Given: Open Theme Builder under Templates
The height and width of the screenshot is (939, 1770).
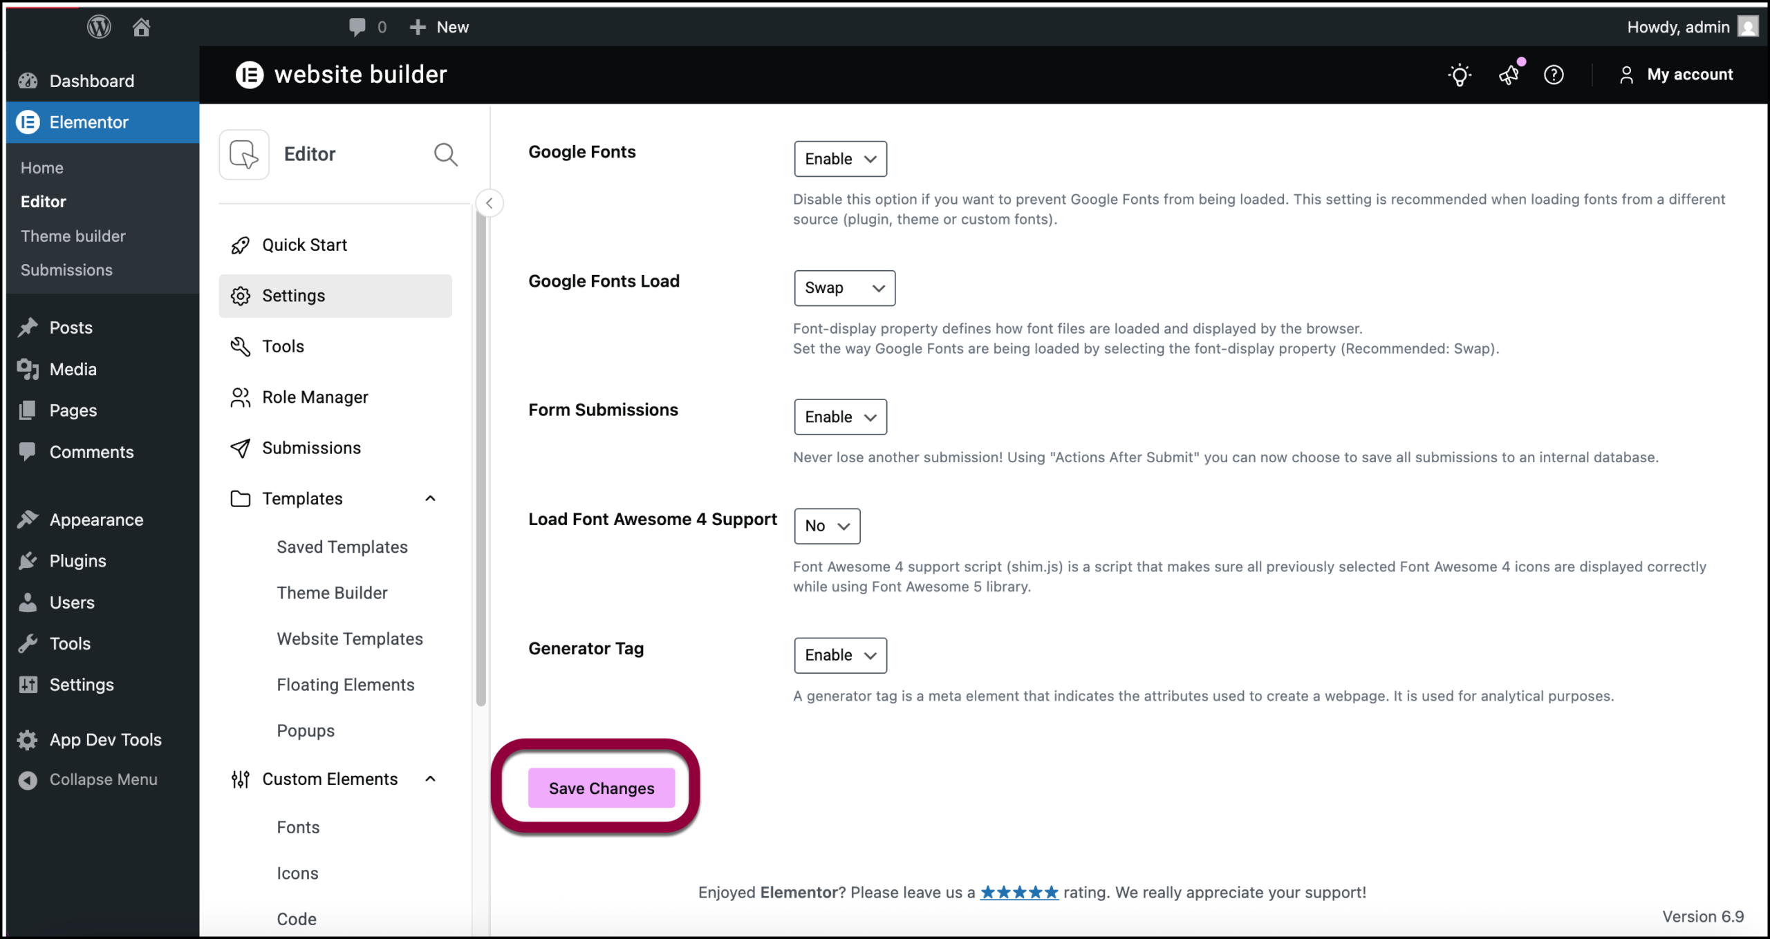Looking at the screenshot, I should (332, 593).
